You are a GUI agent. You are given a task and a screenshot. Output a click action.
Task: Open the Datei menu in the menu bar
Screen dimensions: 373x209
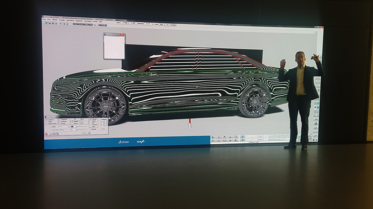pos(45,20)
